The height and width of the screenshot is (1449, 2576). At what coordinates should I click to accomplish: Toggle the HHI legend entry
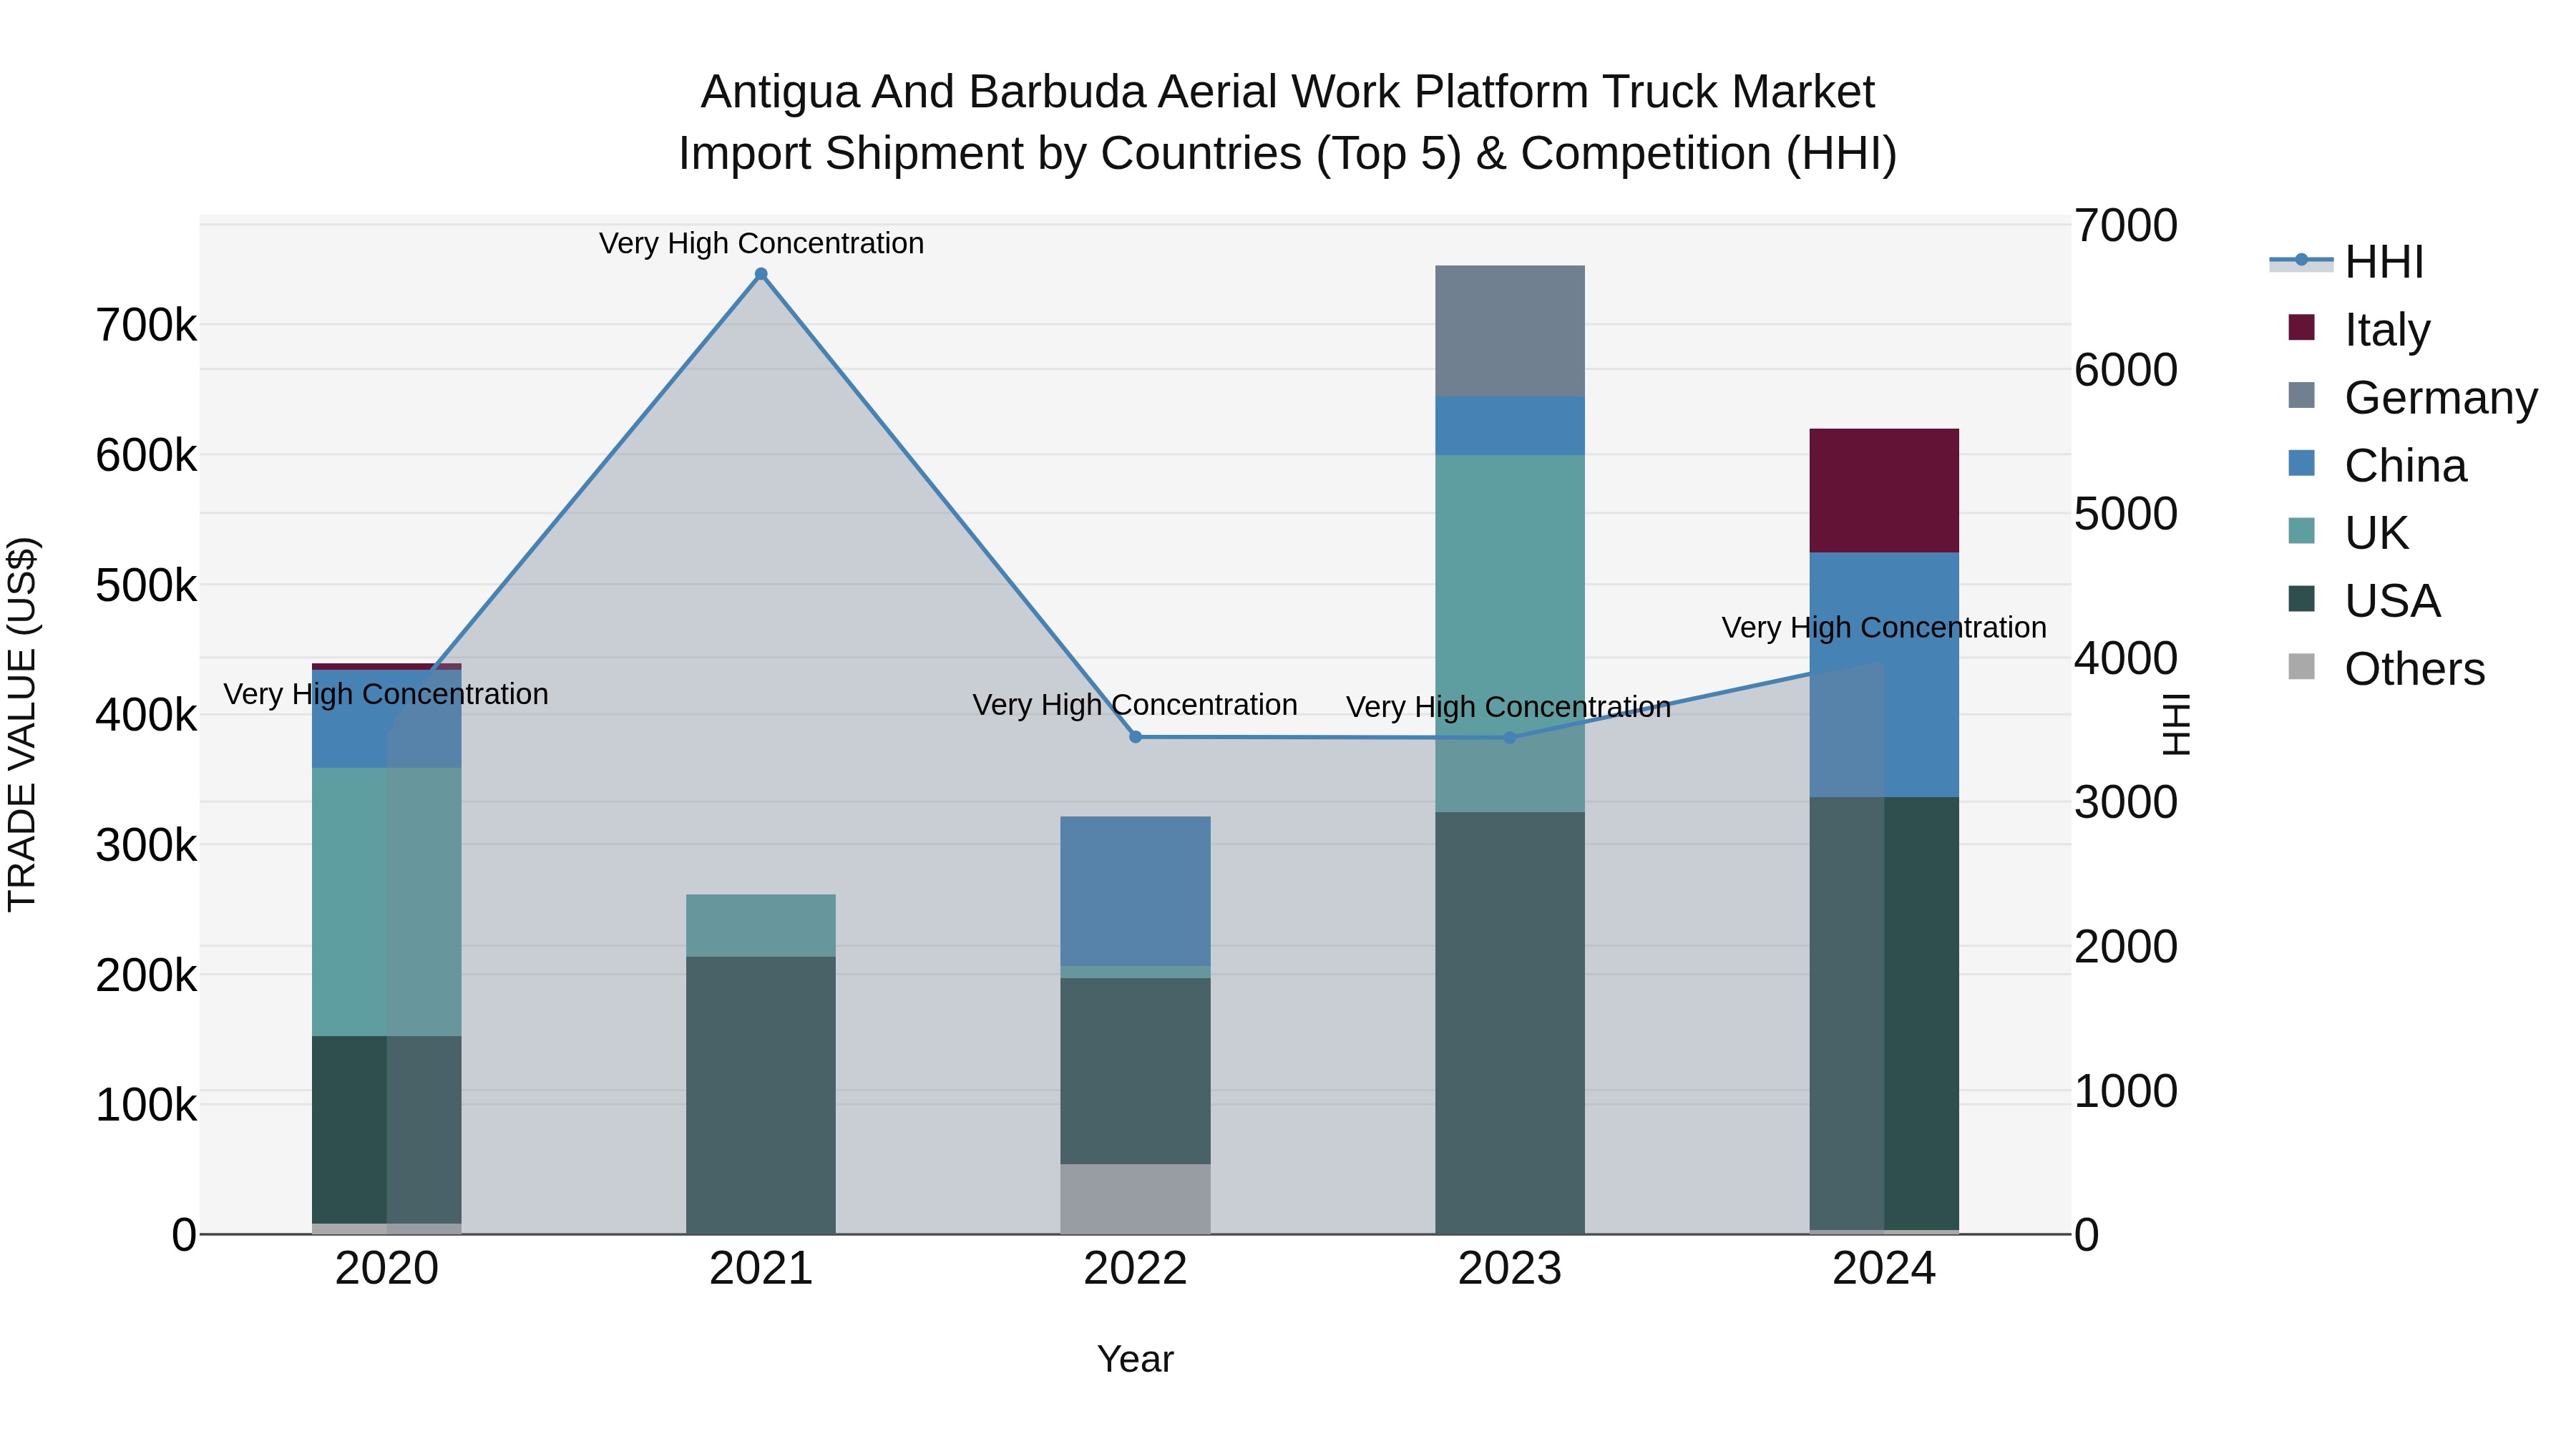point(2347,262)
